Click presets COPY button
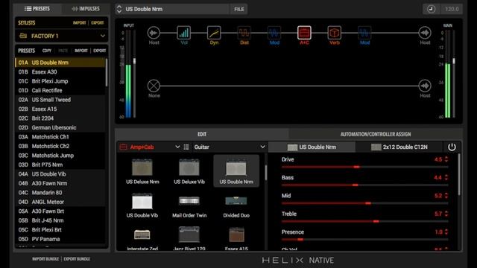Image resolution: width=477 pixels, height=268 pixels. click(47, 51)
